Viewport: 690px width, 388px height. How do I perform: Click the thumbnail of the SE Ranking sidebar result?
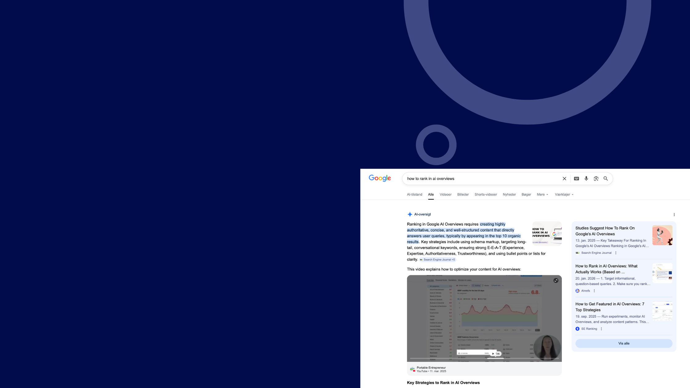[662, 311]
